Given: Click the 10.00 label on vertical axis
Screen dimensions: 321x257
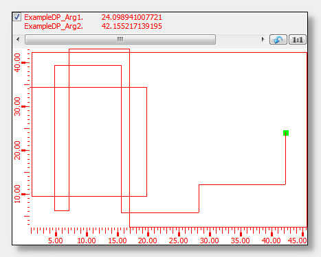Looking at the screenshot, I should [17, 194].
